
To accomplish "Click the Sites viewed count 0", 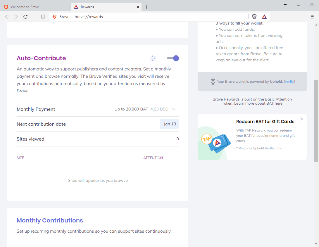I will [x=177, y=139].
